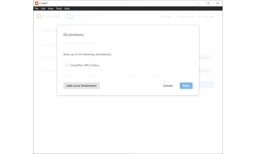Screen dimensions: 256x154
Task: Open the Edit menu
Action: 43,8
